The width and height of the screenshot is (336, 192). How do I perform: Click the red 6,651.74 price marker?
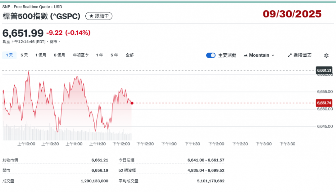[x=324, y=103]
